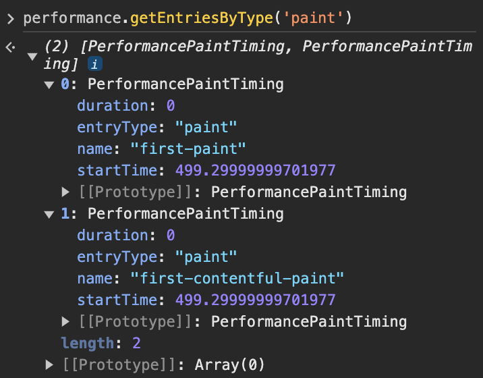Viewport: 483px width, 378px height.
Task: Click the console output return arrow
Action: point(10,47)
